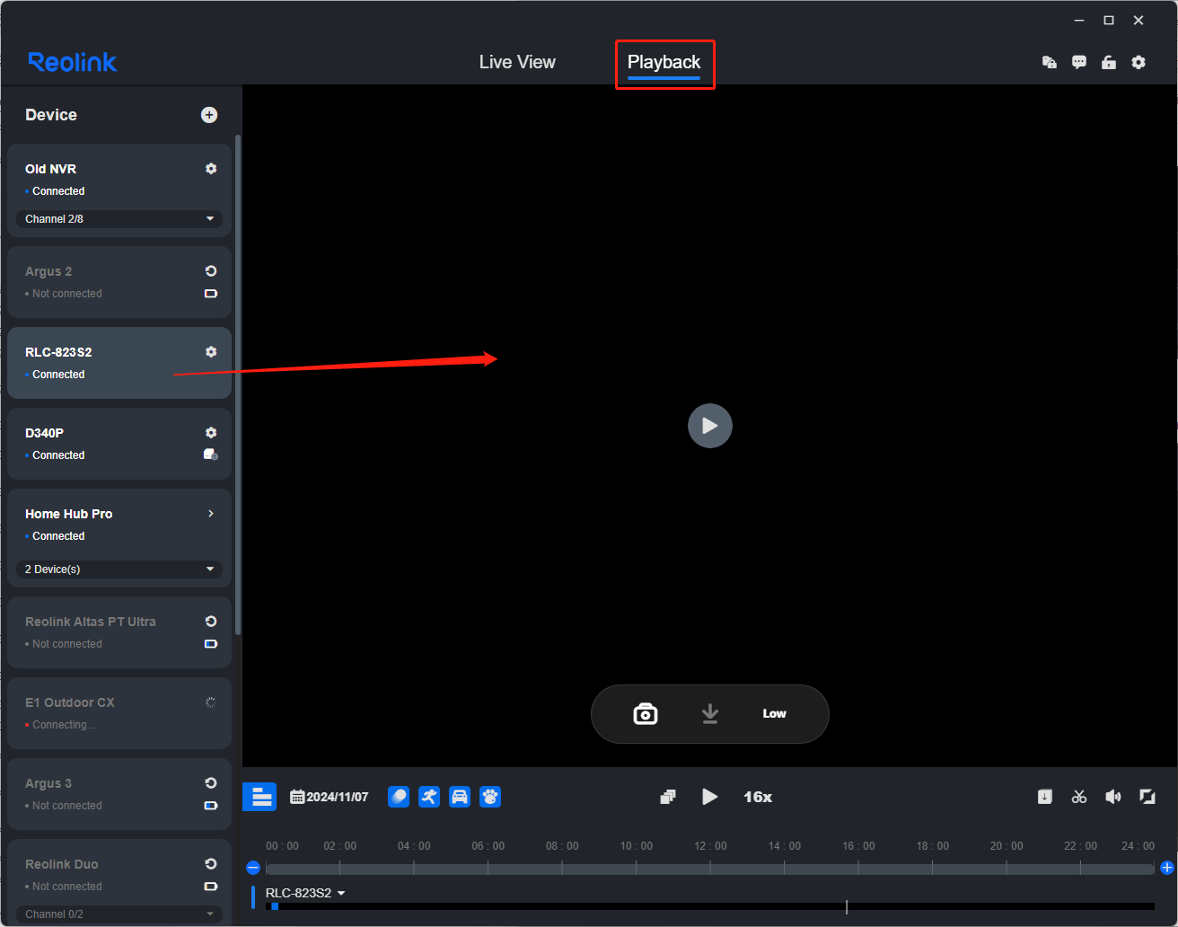Screen dimensions: 1178x927
Task: Open the calendar date 2024/11/07 picker
Action: [x=330, y=797]
